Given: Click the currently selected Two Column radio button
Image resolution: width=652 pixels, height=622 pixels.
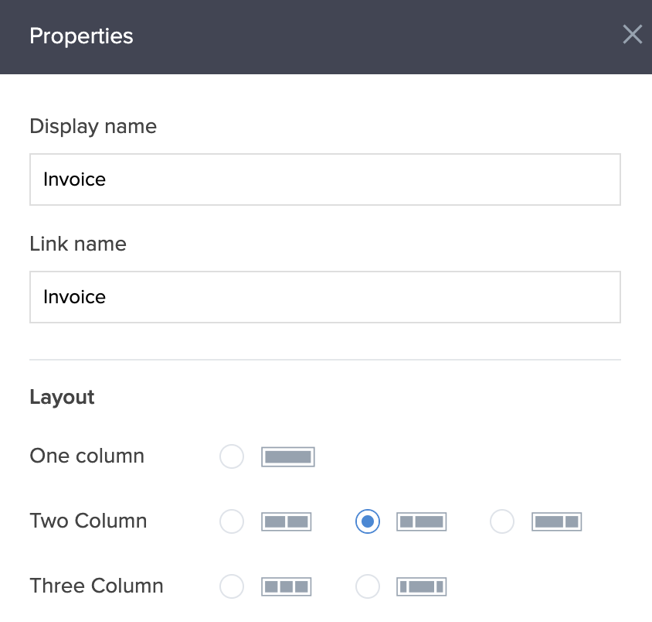Looking at the screenshot, I should tap(368, 522).
